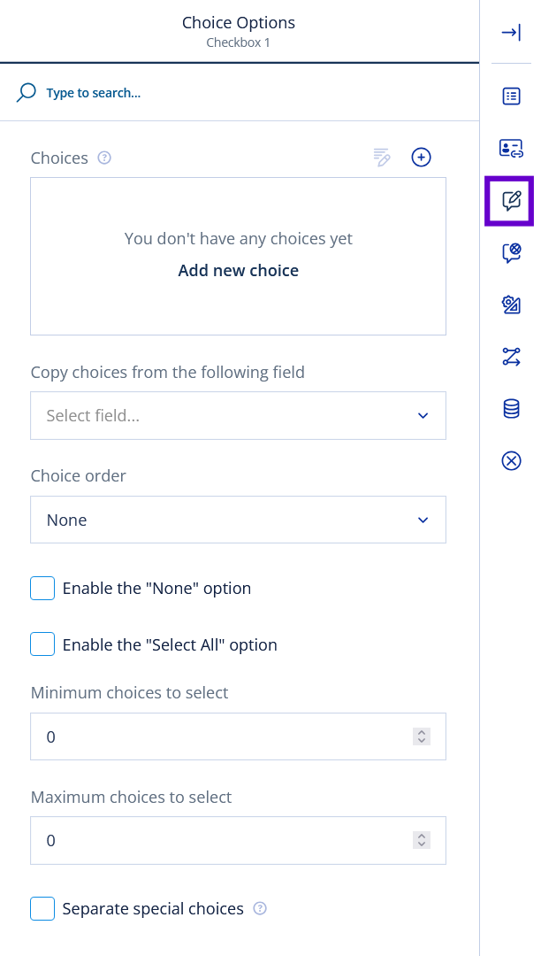Click Minimum choices to select stepper
Viewport: 541px width, 956px height.
[422, 736]
